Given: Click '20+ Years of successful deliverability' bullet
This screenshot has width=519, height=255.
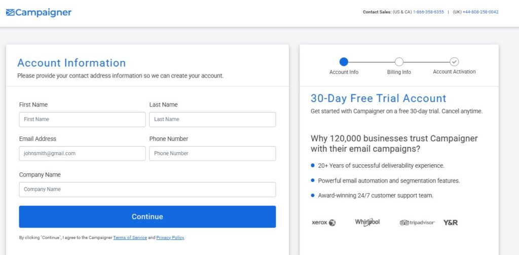Looking at the screenshot, I should pyautogui.click(x=381, y=166).
